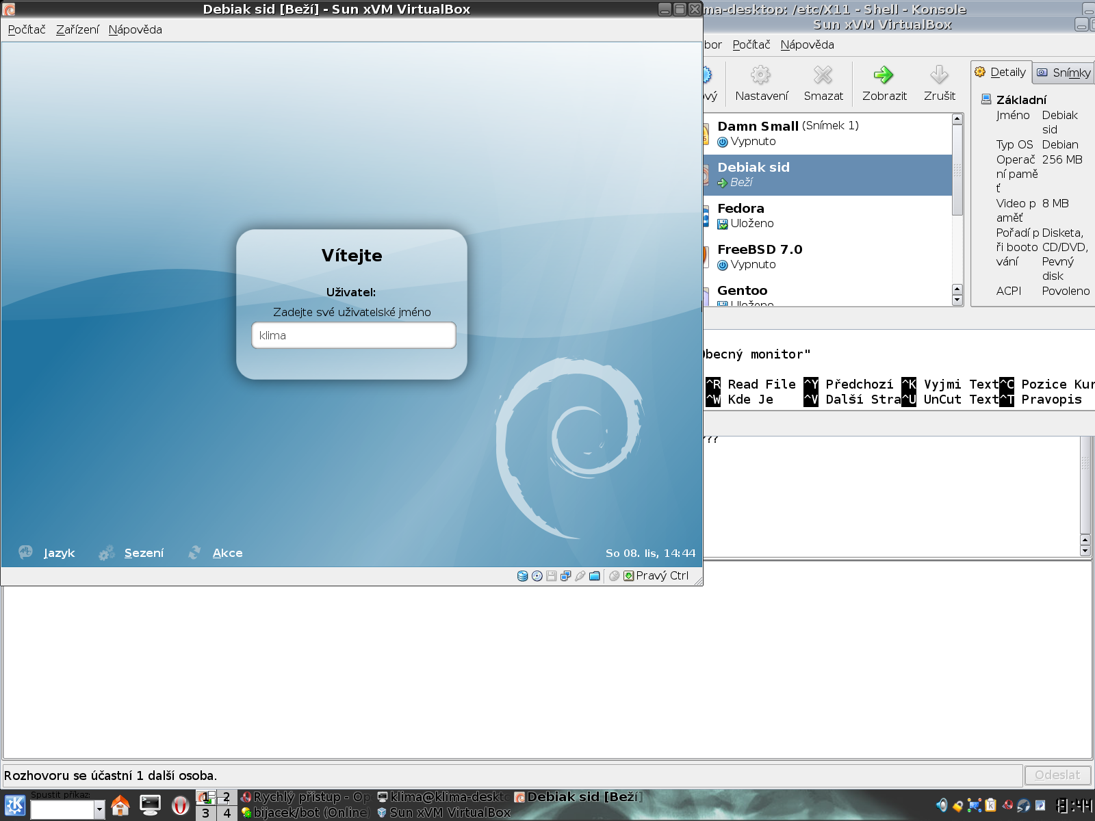Select the Damn Small virtual machine

[x=827, y=133]
